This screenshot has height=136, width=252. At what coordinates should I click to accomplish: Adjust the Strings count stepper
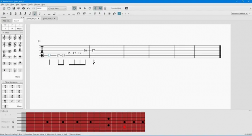[x=13, y=122]
